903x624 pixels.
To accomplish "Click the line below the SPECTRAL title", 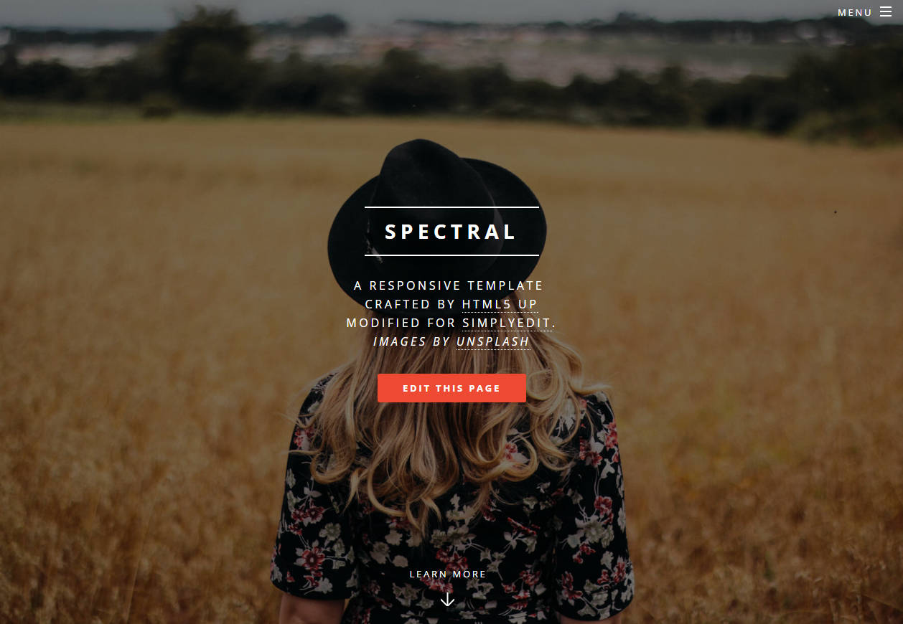I will [x=451, y=255].
